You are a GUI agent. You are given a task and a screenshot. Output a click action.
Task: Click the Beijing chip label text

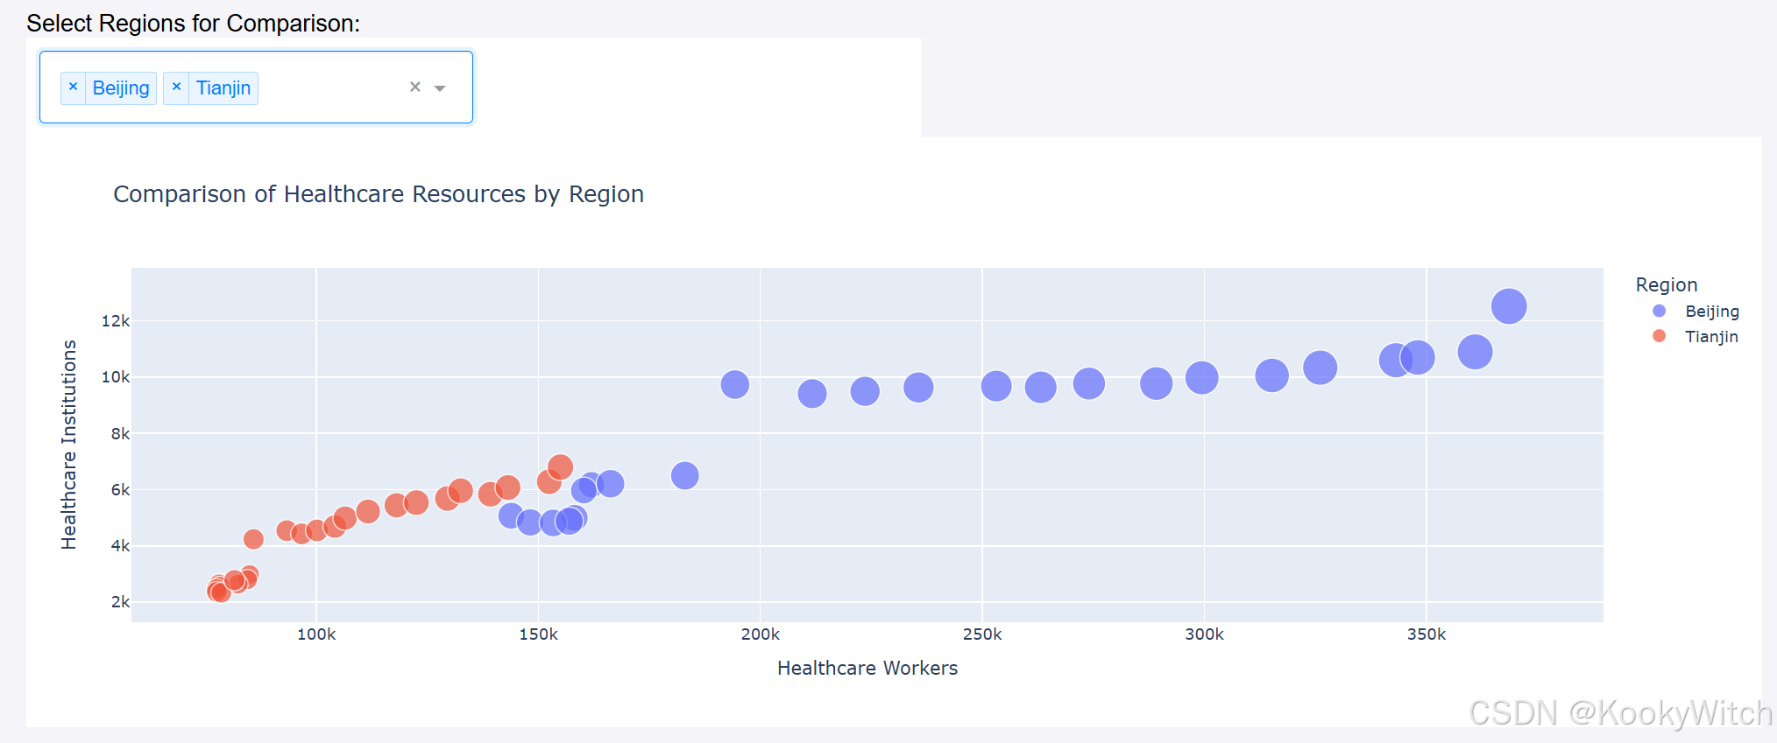click(x=121, y=88)
